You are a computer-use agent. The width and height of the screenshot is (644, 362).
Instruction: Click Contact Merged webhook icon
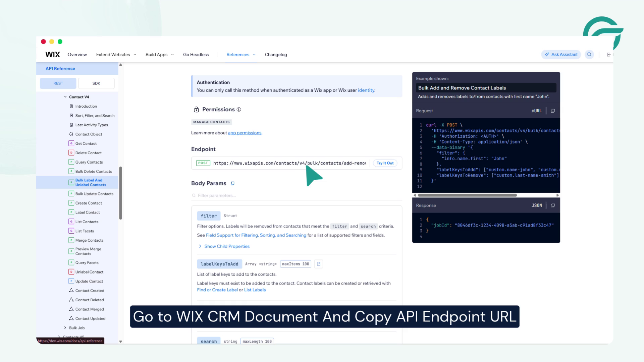71,309
